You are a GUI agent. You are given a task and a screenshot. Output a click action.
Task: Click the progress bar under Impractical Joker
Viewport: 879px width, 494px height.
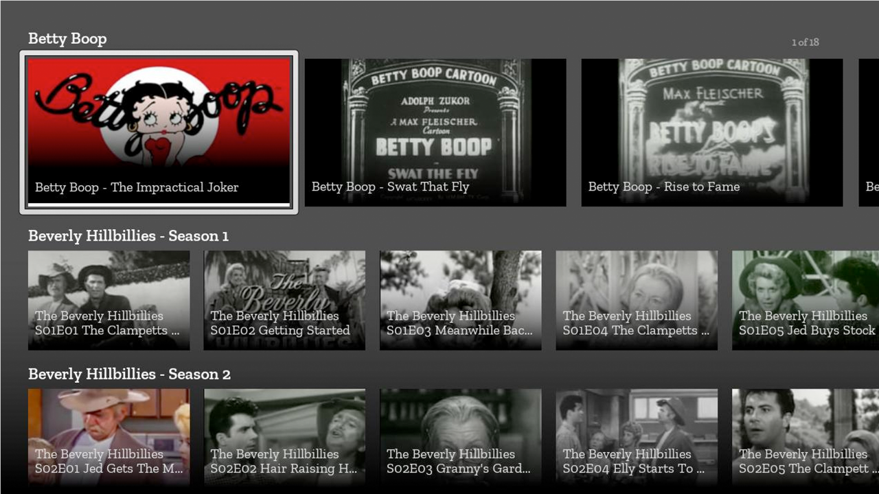159,204
